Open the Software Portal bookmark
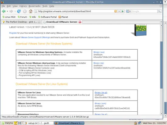This screenshot has width=167, height=125. tap(47, 17)
